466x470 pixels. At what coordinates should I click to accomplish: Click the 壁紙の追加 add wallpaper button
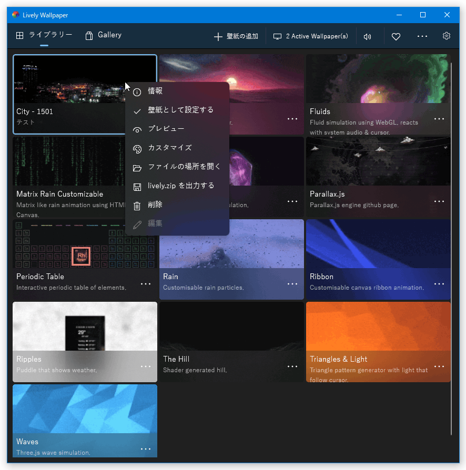(x=236, y=36)
